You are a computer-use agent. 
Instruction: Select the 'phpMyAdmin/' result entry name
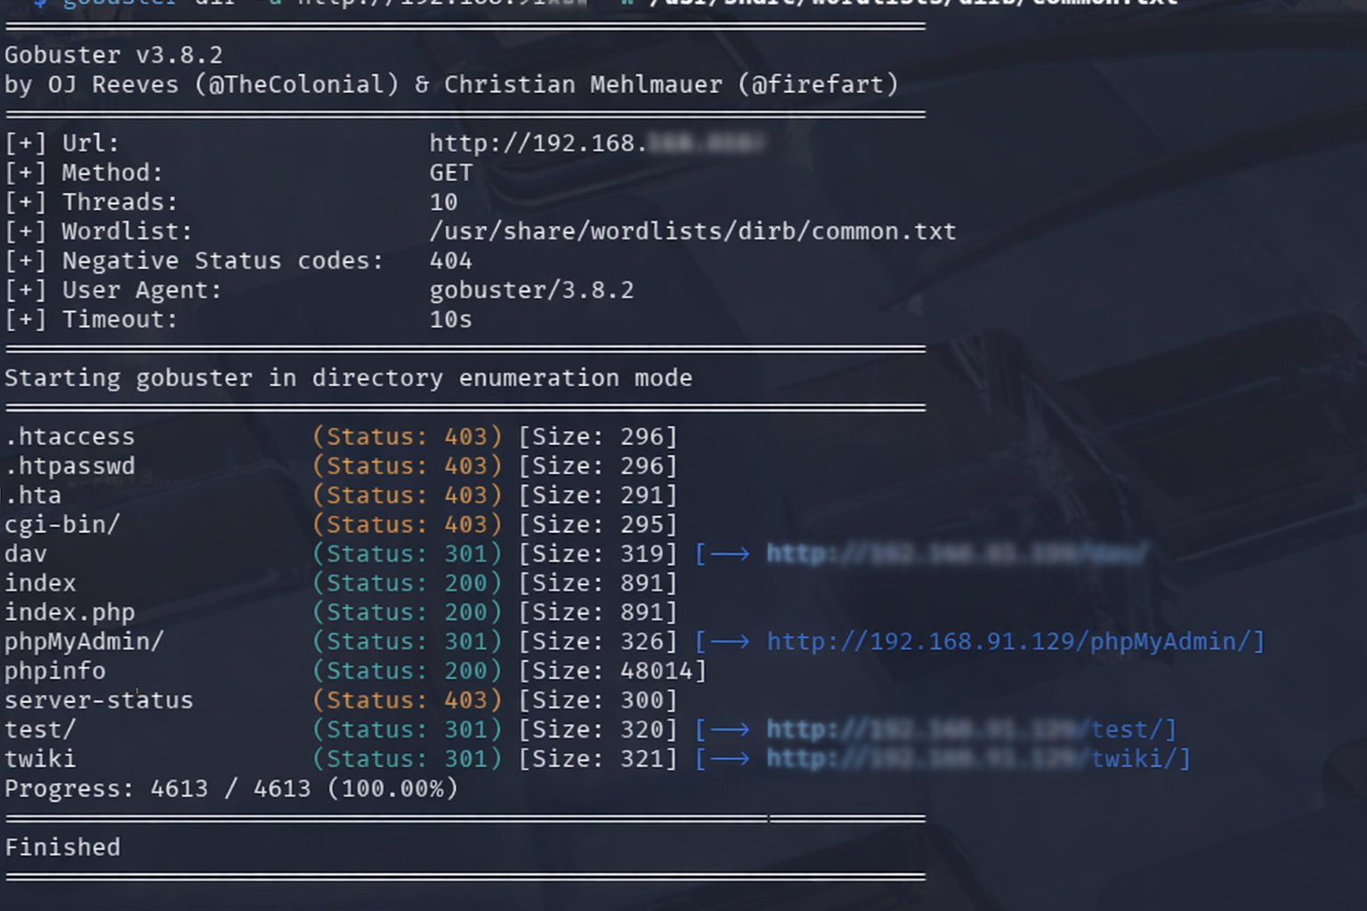pyautogui.click(x=85, y=641)
